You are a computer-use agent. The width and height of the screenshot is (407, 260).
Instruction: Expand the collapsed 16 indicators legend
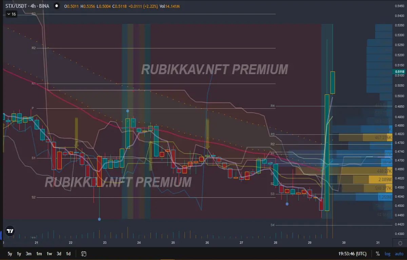click(11, 14)
